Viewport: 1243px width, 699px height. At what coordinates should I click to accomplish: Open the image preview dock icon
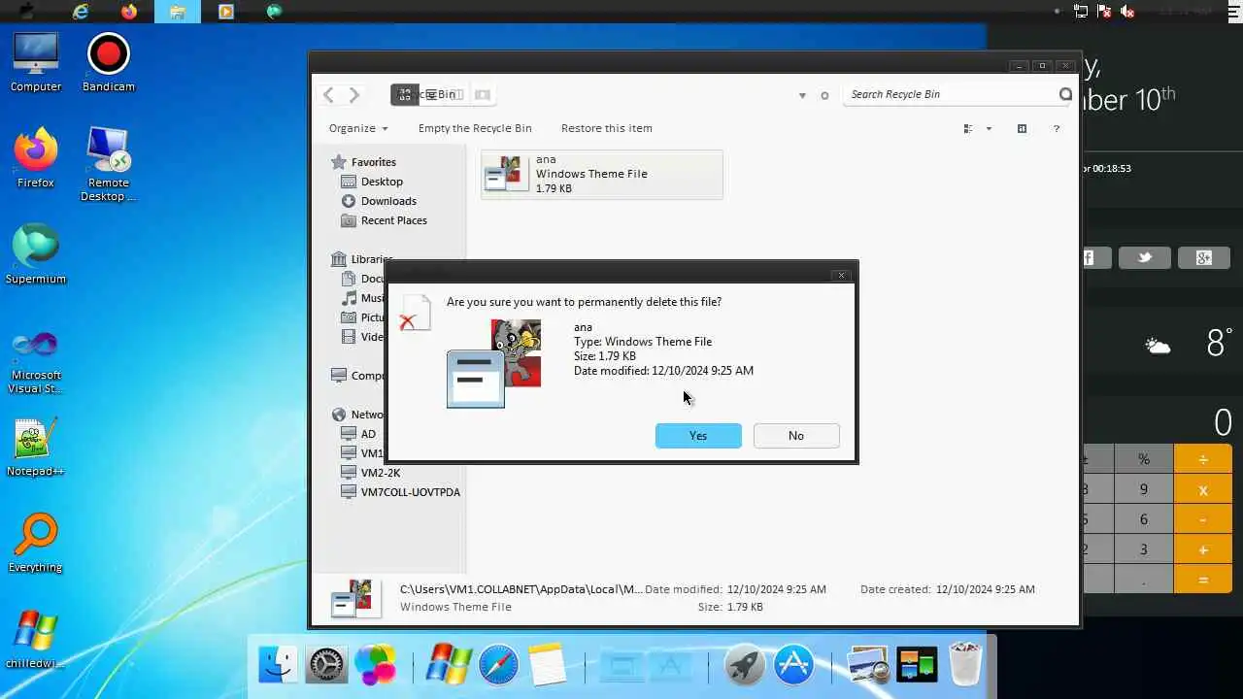click(867, 665)
